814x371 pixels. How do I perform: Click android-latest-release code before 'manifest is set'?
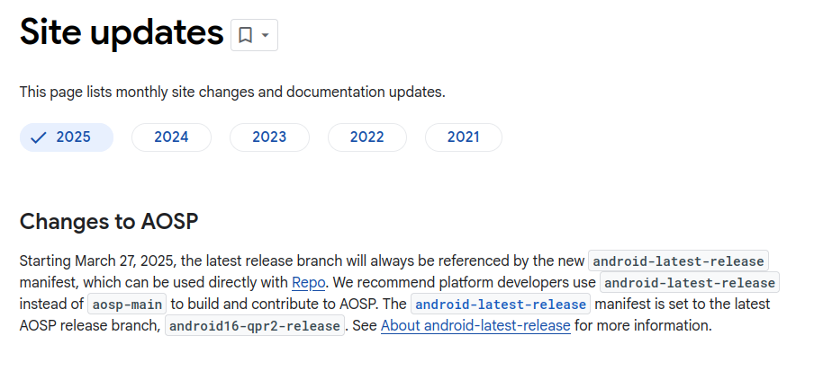[501, 304]
